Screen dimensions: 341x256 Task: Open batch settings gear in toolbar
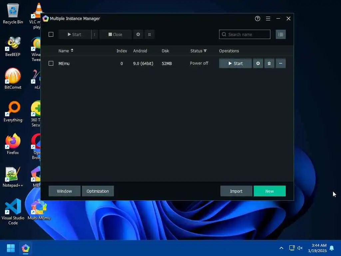click(x=138, y=34)
